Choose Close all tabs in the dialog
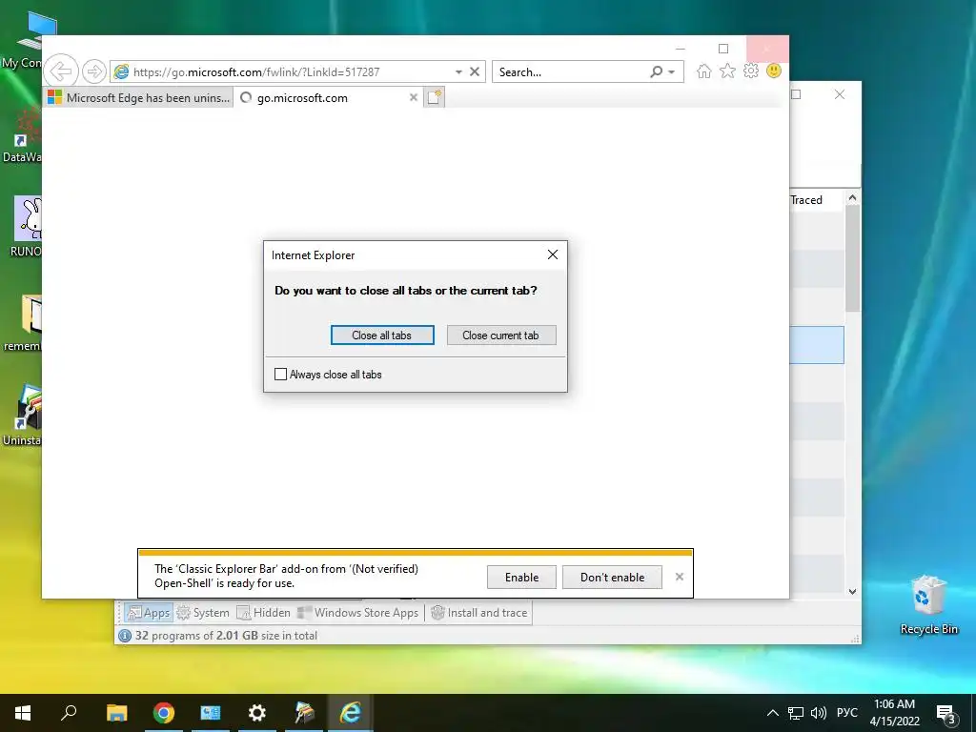The image size is (976, 732). tap(382, 335)
